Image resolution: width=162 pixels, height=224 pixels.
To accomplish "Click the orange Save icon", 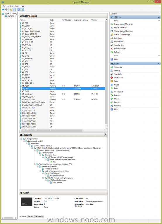I will [112, 81].
